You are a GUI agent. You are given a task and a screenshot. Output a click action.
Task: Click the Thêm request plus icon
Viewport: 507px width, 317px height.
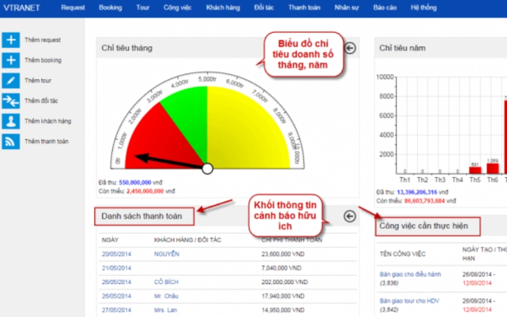pyautogui.click(x=11, y=40)
